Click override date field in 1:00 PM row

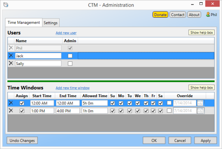pos(185,111)
